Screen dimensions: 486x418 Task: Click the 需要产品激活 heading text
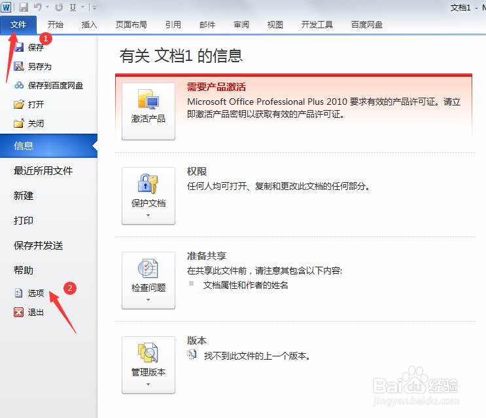[x=216, y=87]
